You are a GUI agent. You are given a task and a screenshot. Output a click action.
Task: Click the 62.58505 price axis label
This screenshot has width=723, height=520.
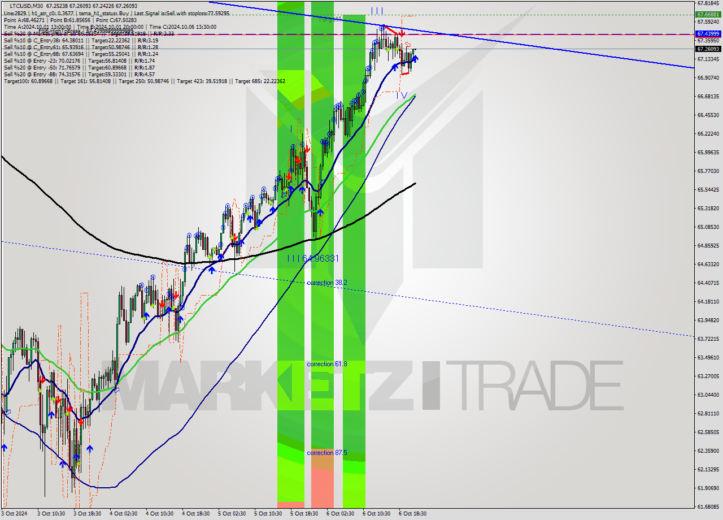click(708, 432)
